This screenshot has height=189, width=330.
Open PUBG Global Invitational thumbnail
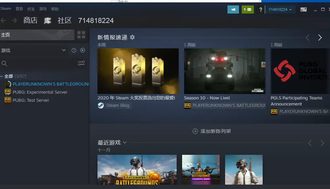[x=300, y=71]
